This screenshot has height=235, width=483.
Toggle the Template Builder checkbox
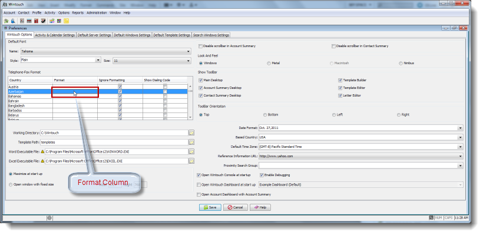[340, 80]
